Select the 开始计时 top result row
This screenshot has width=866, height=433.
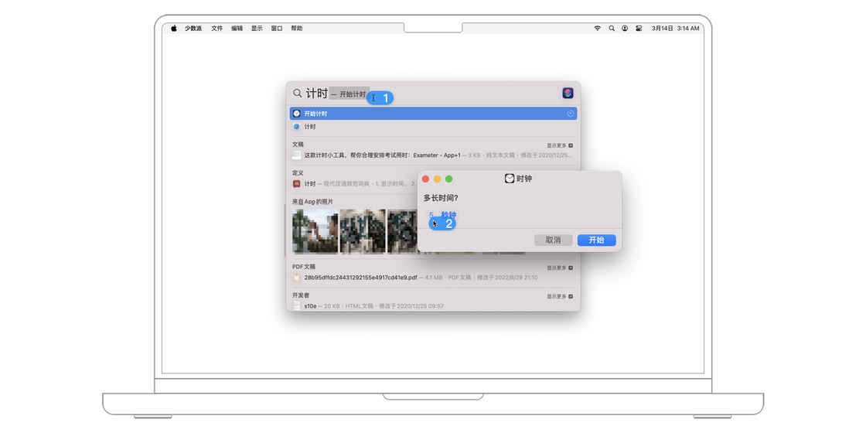[x=434, y=114]
